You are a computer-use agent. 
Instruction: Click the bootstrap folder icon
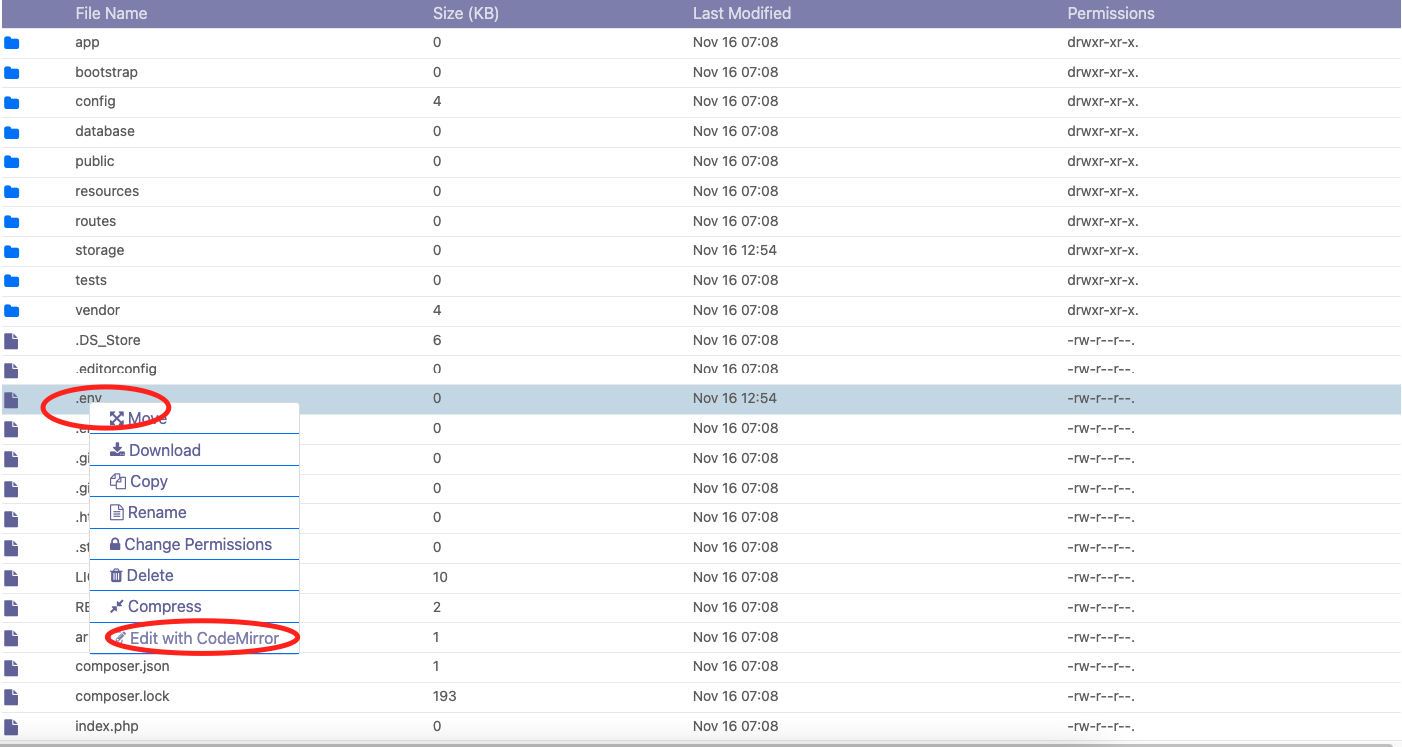[x=12, y=71]
